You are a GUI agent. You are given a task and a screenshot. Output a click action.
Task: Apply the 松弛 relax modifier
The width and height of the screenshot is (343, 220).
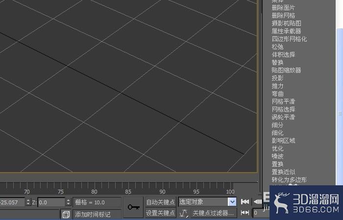pyautogui.click(x=277, y=47)
